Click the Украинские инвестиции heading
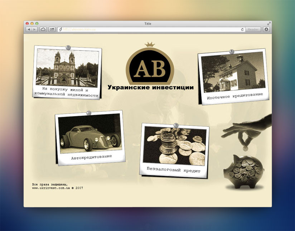The width and height of the screenshot is (295, 231). (150, 87)
